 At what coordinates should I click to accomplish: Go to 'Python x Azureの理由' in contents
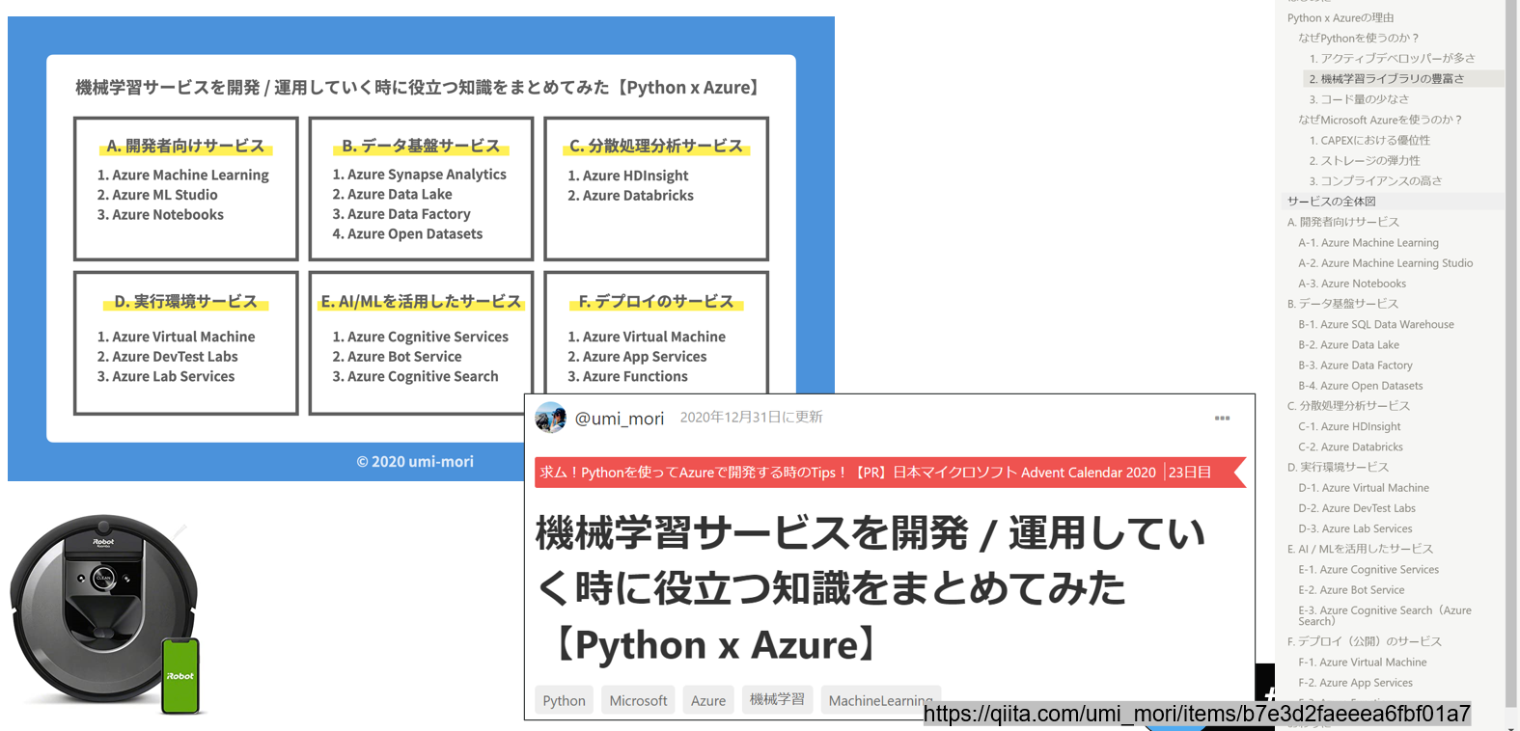tap(1340, 17)
